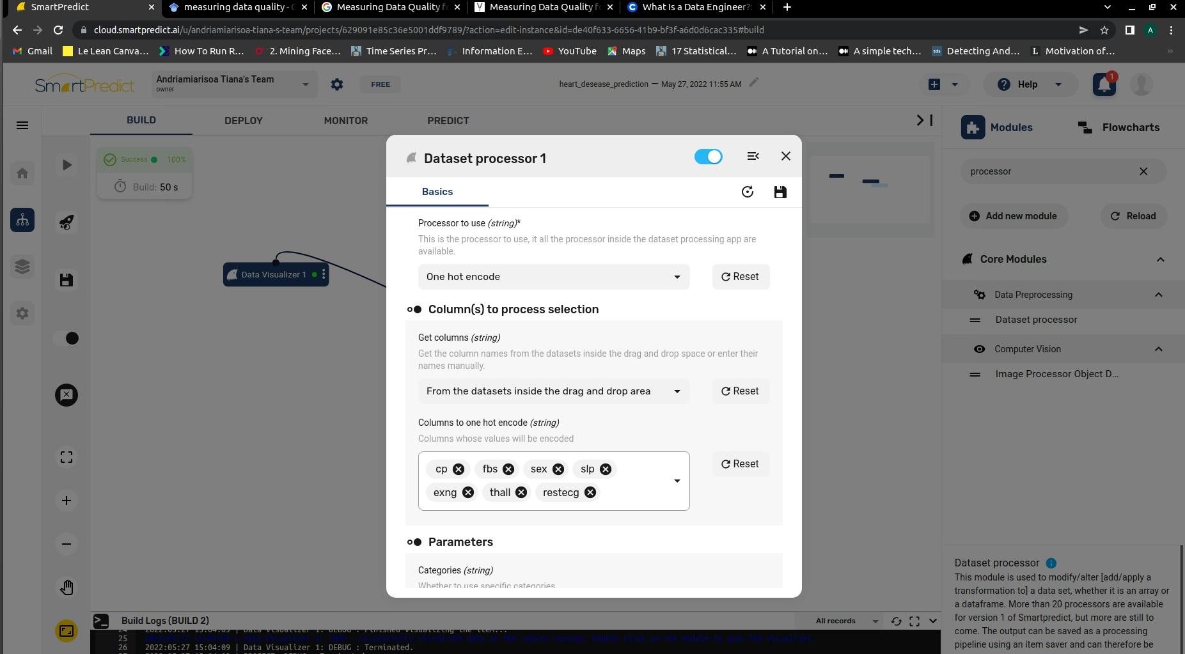The height and width of the screenshot is (654, 1185).
Task: Click Add new module button
Action: [1013, 216]
